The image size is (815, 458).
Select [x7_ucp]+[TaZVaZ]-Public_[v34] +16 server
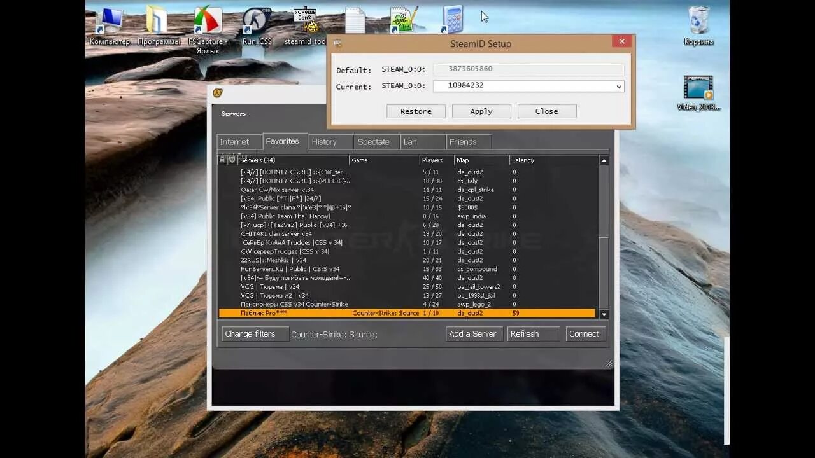tap(407, 225)
